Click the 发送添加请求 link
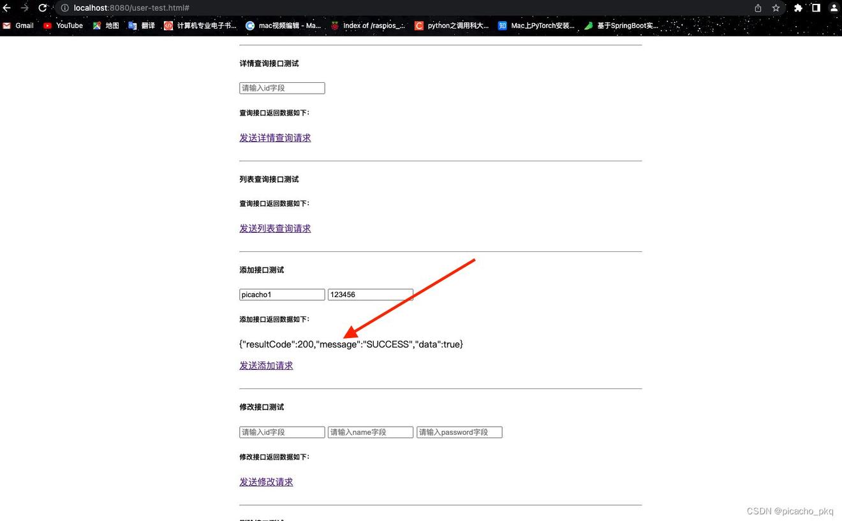 click(266, 365)
